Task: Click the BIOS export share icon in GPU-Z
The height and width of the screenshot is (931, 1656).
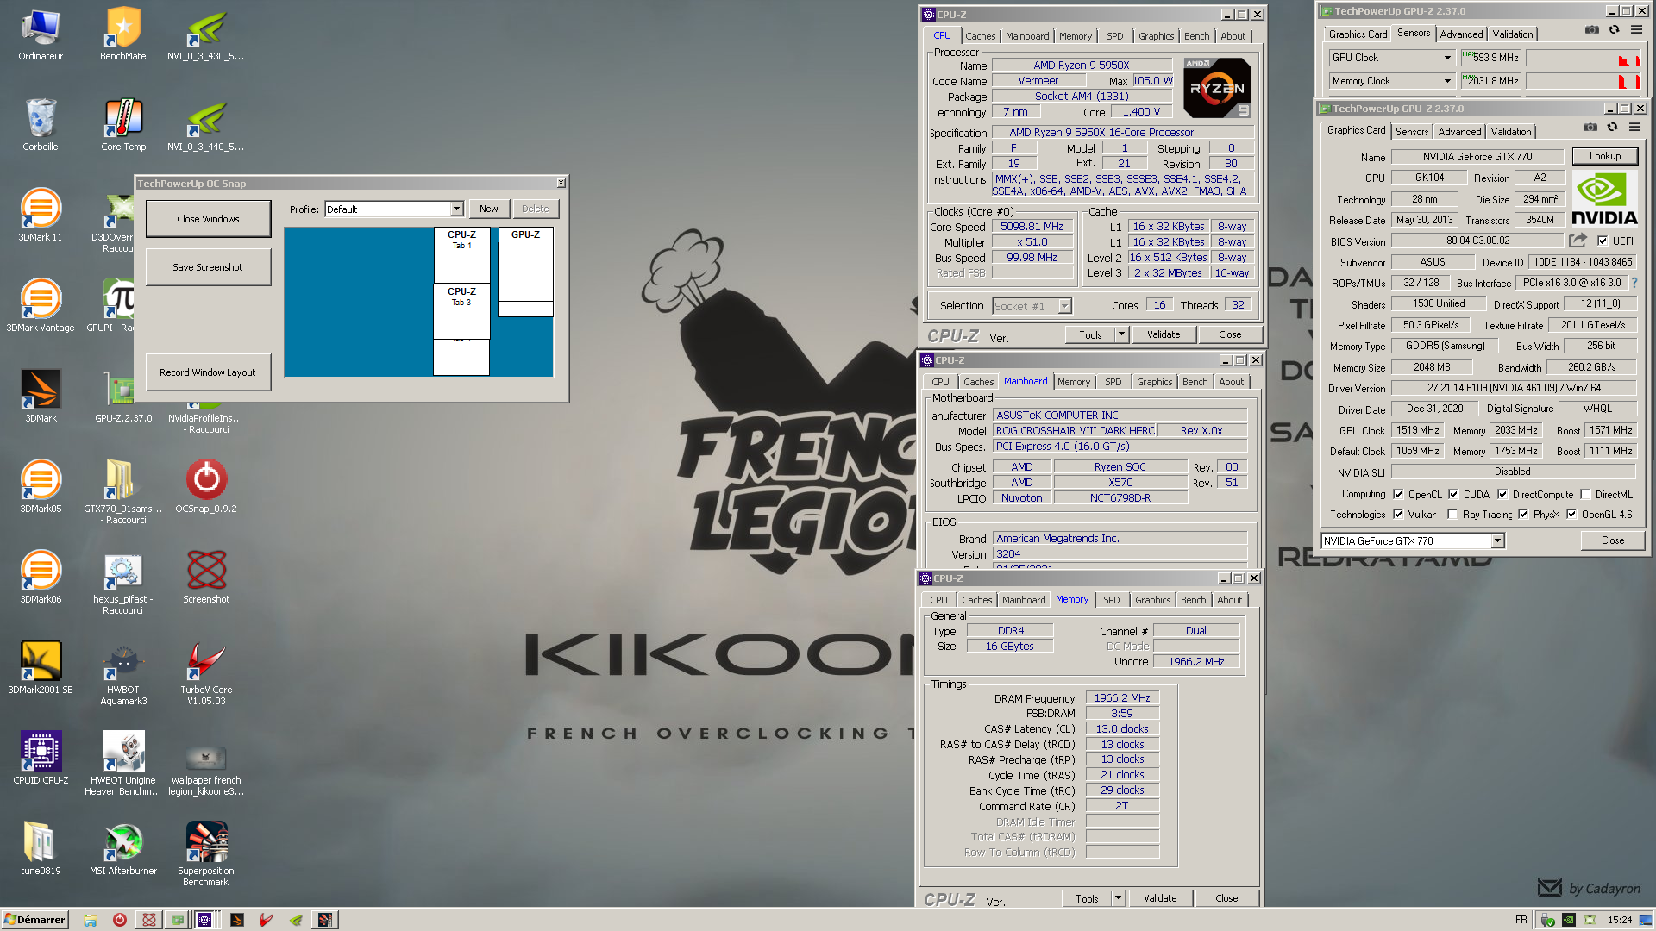Action: coord(1578,241)
